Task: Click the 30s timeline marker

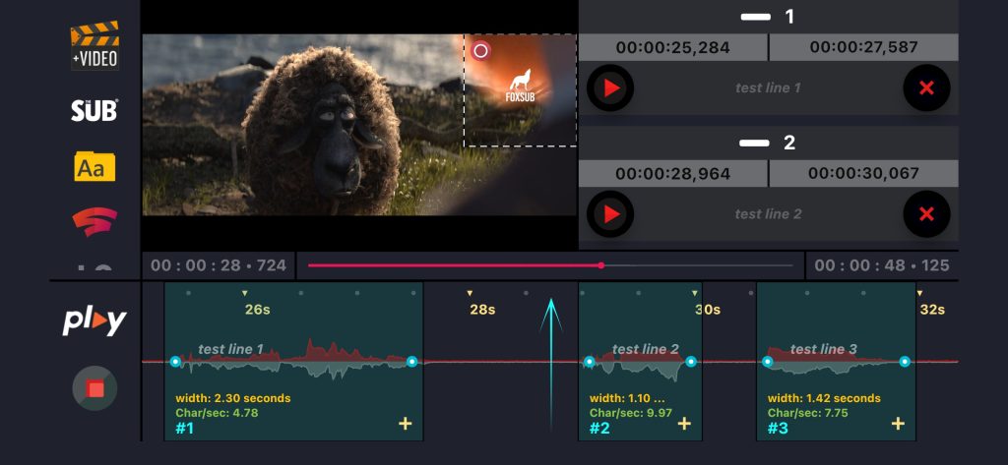Action: pos(707,310)
